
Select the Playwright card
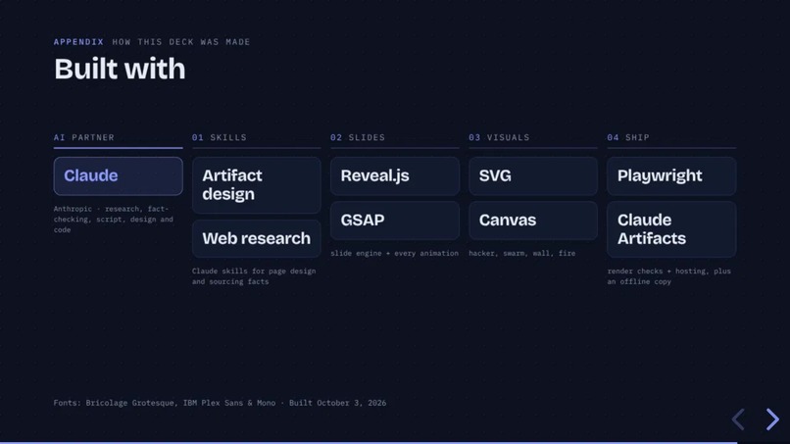click(671, 175)
